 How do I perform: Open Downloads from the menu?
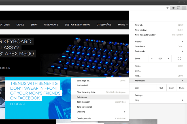(x=158, y=46)
